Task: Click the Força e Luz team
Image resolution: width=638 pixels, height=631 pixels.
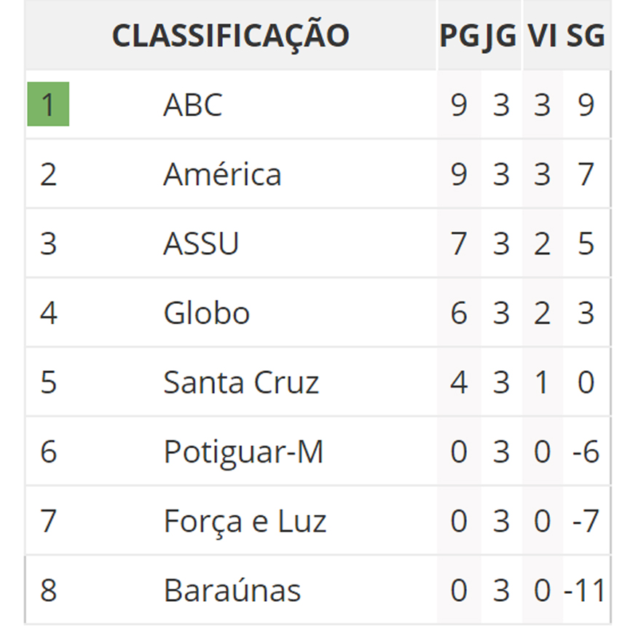Action: [x=245, y=521]
